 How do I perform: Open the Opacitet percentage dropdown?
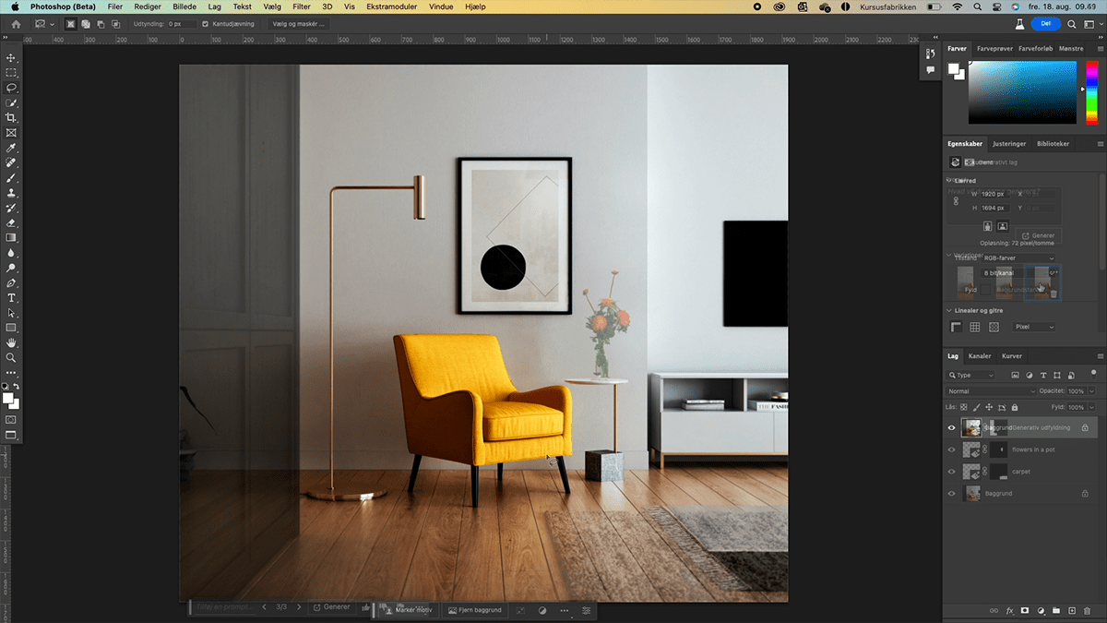(x=1091, y=391)
